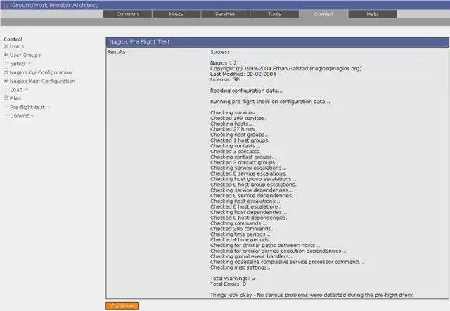Select the 'Total Warnings: 0' line
The image size is (450, 311).
pyautogui.click(x=233, y=278)
